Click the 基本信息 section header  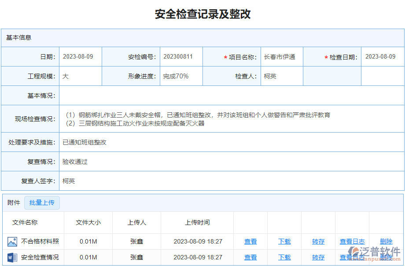pyautogui.click(x=18, y=38)
